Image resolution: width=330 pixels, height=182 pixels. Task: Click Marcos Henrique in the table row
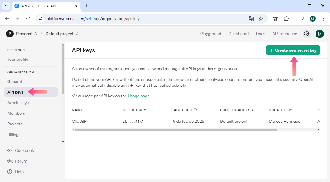[x=285, y=121]
